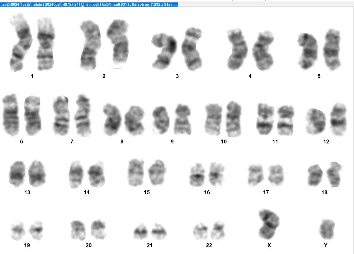The width and height of the screenshot is (354, 254).
Task: Click the label "1" under first pair
Action: 32,76
